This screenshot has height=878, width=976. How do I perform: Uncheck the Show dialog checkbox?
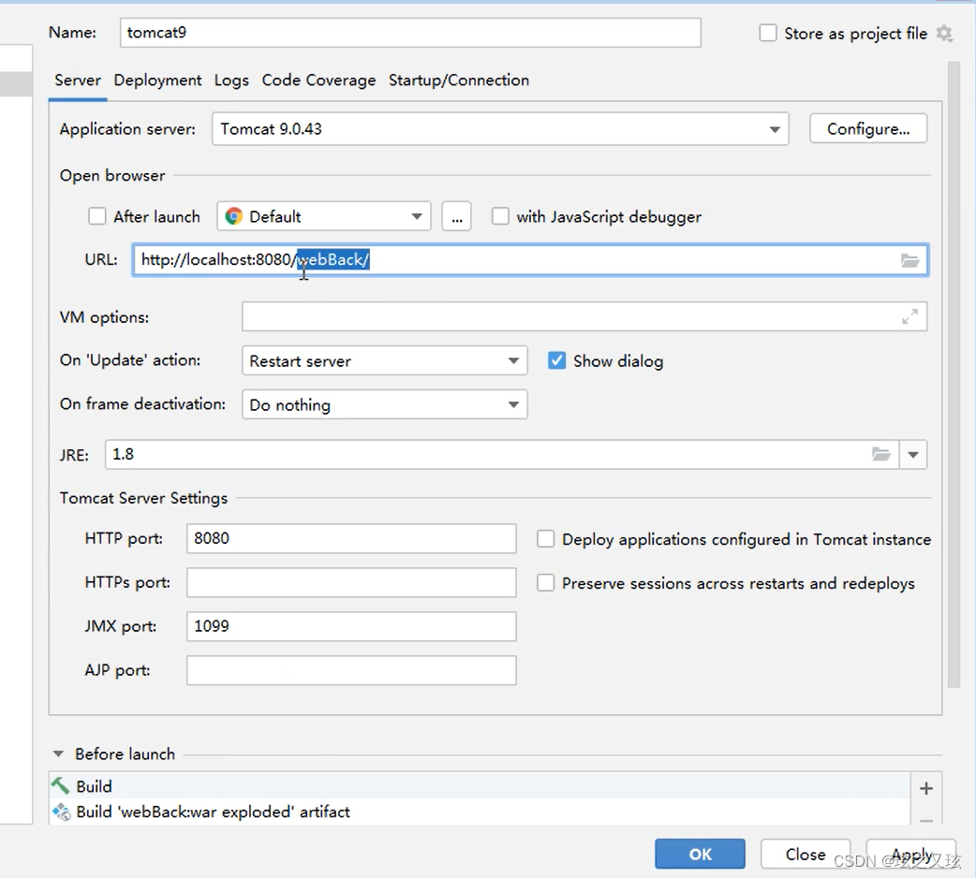[x=557, y=360]
